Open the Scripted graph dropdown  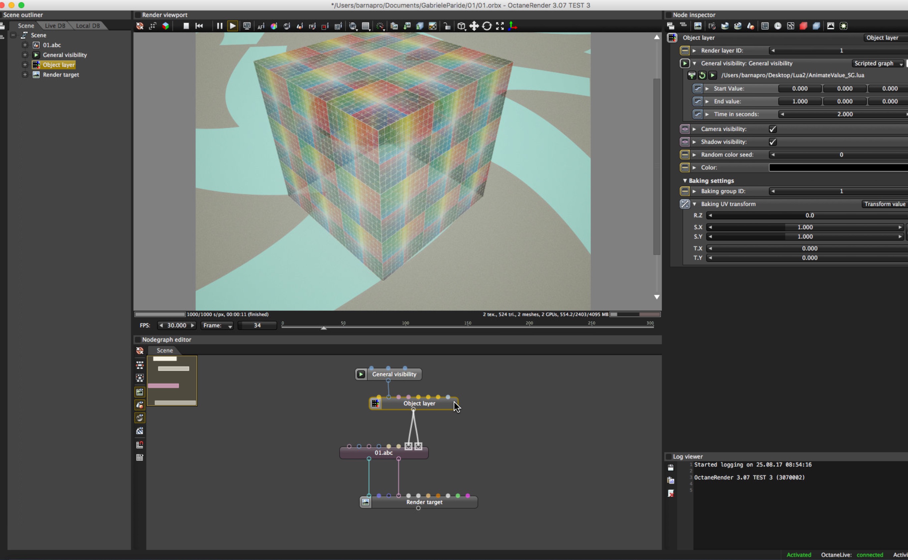click(878, 63)
